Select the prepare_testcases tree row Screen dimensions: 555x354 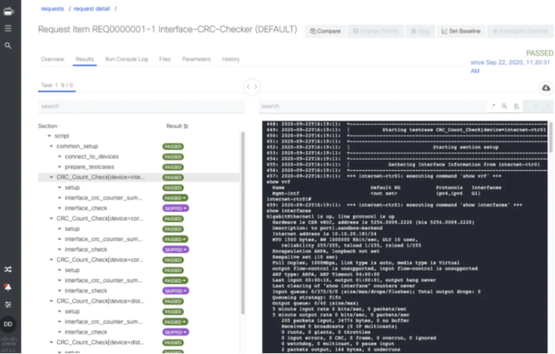point(139,167)
